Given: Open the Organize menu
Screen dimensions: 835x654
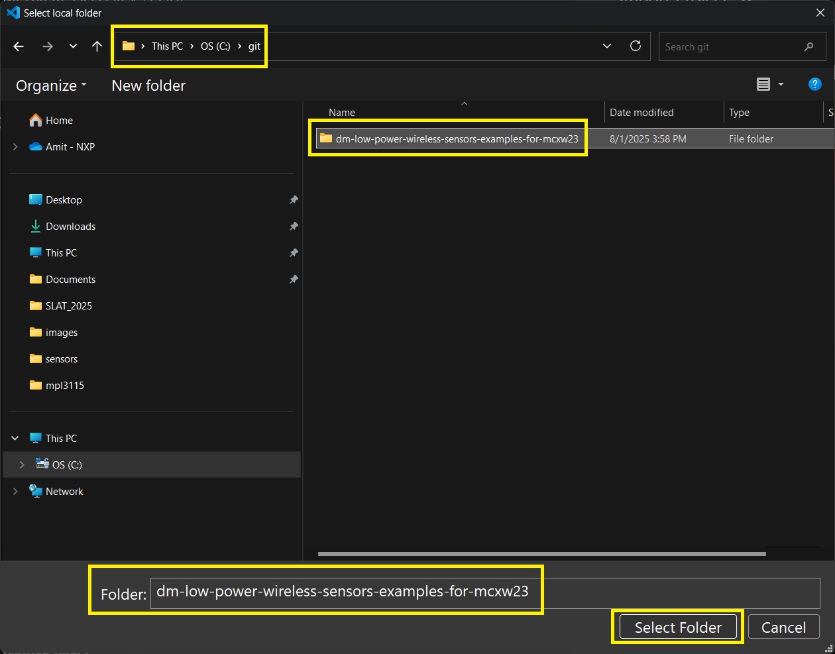Looking at the screenshot, I should click(x=51, y=85).
